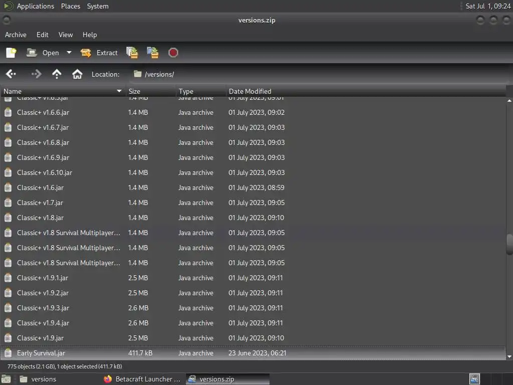Open the Help menu
This screenshot has width=513, height=385.
point(90,35)
